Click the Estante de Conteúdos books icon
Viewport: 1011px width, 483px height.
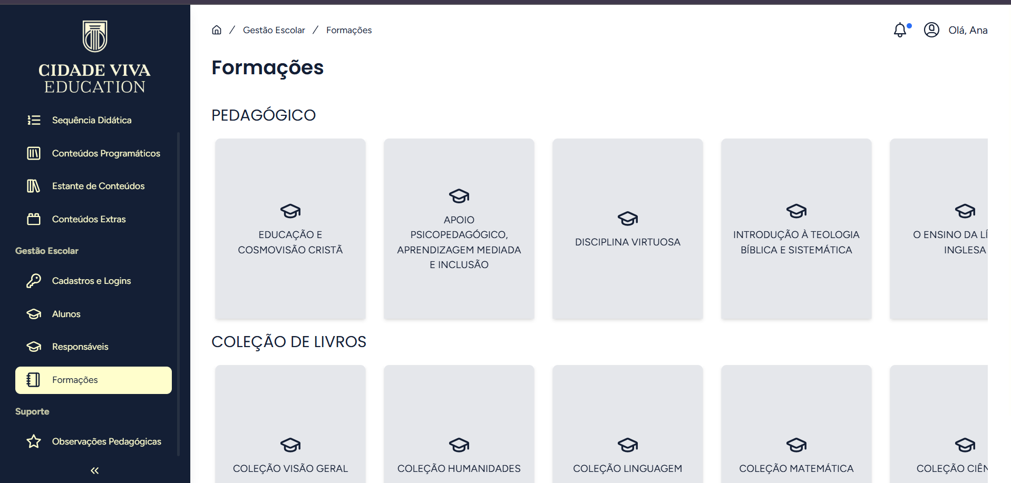[x=34, y=186]
